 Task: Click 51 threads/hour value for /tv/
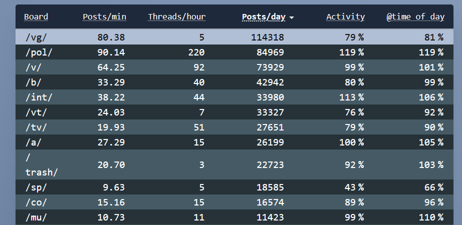(199, 127)
